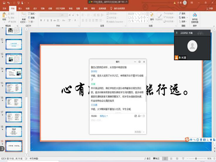The width and height of the screenshot is (216, 162).
Task: Open the 插入 ribbon tab
Action: coord(20,9)
